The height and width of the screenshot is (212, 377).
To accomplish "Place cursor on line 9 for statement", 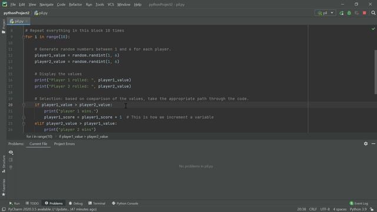I will point(48,37).
